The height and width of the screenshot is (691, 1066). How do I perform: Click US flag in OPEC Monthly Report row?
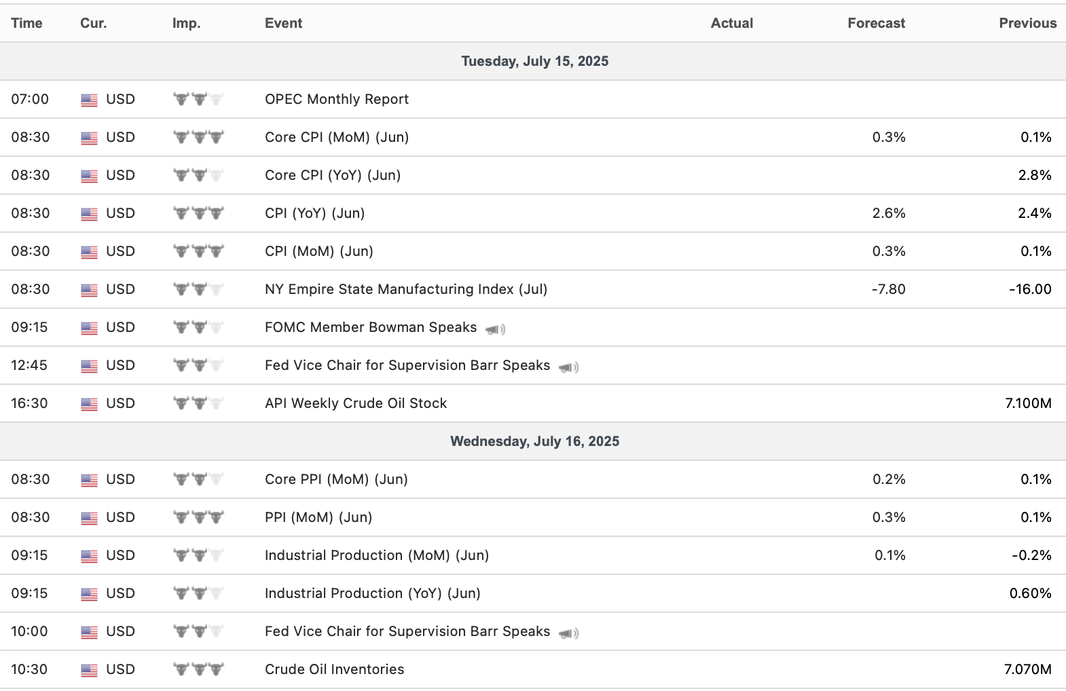89,100
